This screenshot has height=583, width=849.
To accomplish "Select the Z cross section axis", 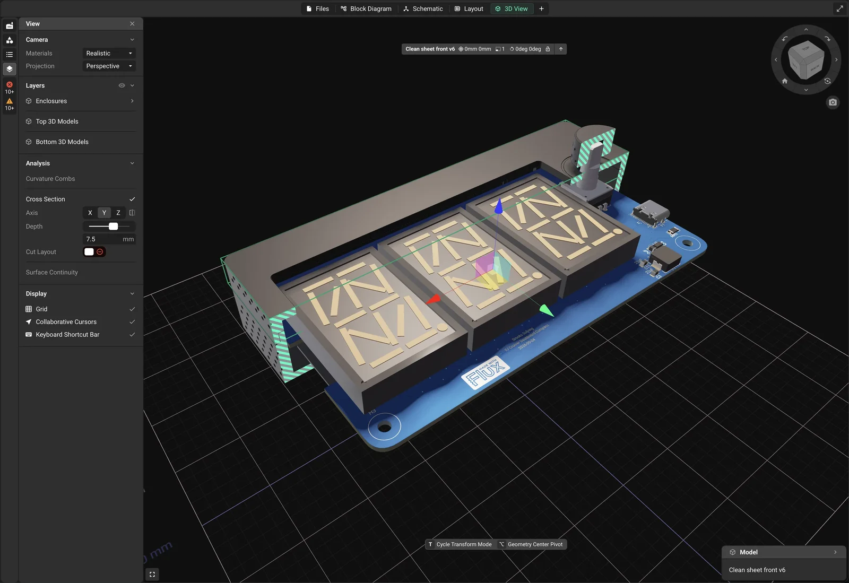I will (x=118, y=213).
